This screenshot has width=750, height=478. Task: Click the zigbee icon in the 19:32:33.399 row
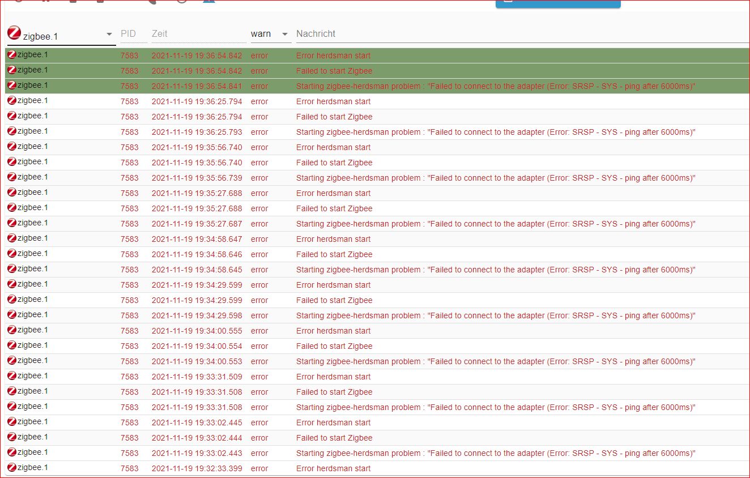12,467
